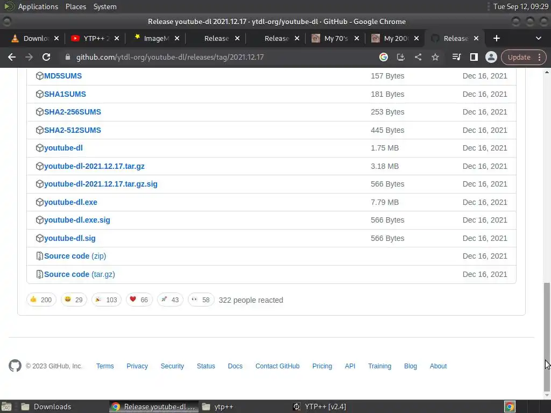Download youtube-dl.sig
Image resolution: width=551 pixels, height=413 pixels.
[69, 238]
